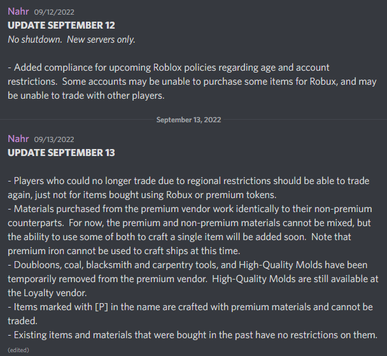Click the 'Added compliance for upcoming Roblox policies' line
Viewport: 387px width, 356px height.
pos(169,68)
